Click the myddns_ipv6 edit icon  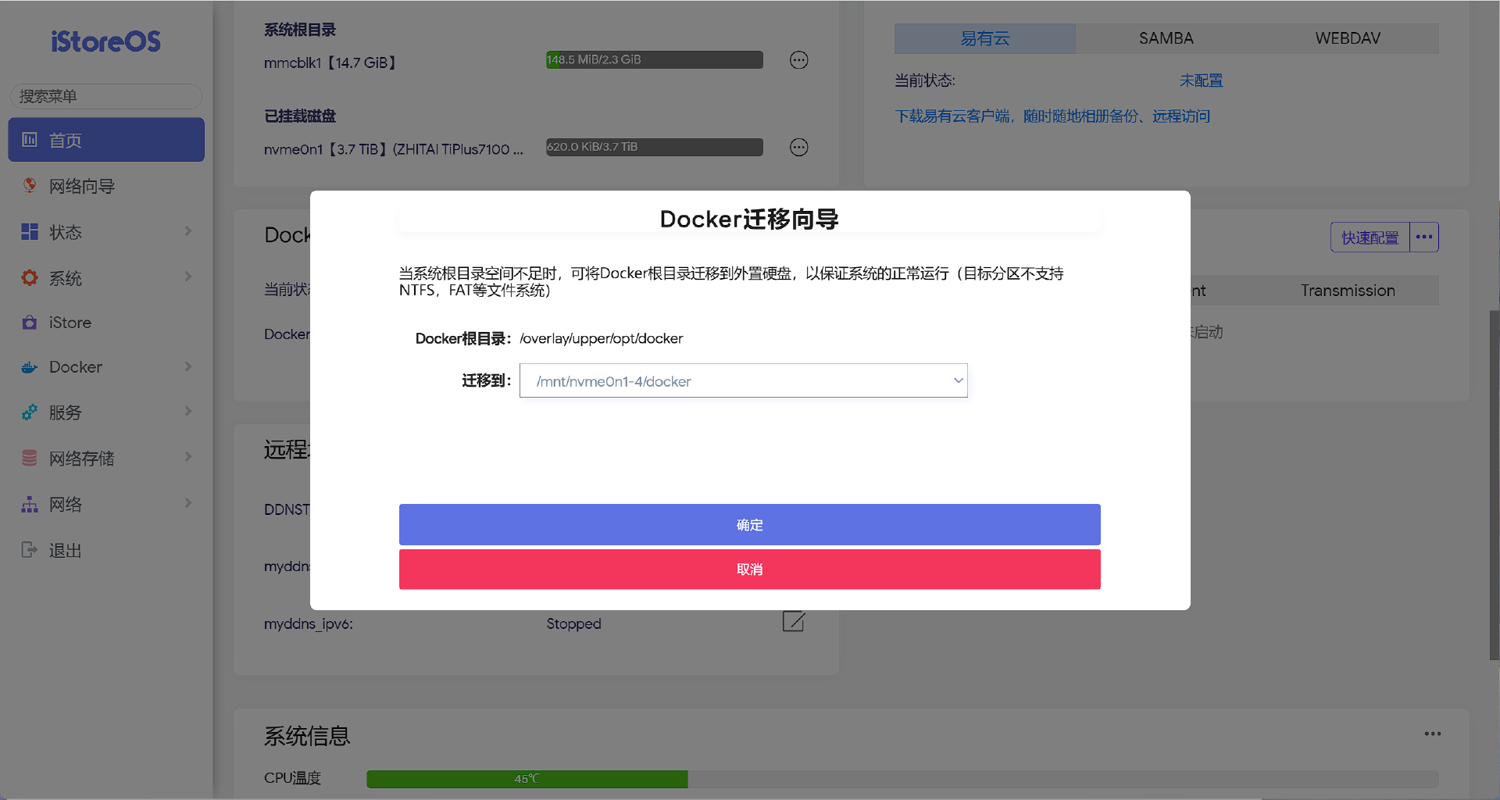[x=793, y=622]
